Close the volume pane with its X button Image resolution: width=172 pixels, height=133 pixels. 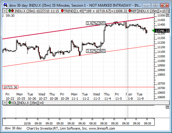5,103
